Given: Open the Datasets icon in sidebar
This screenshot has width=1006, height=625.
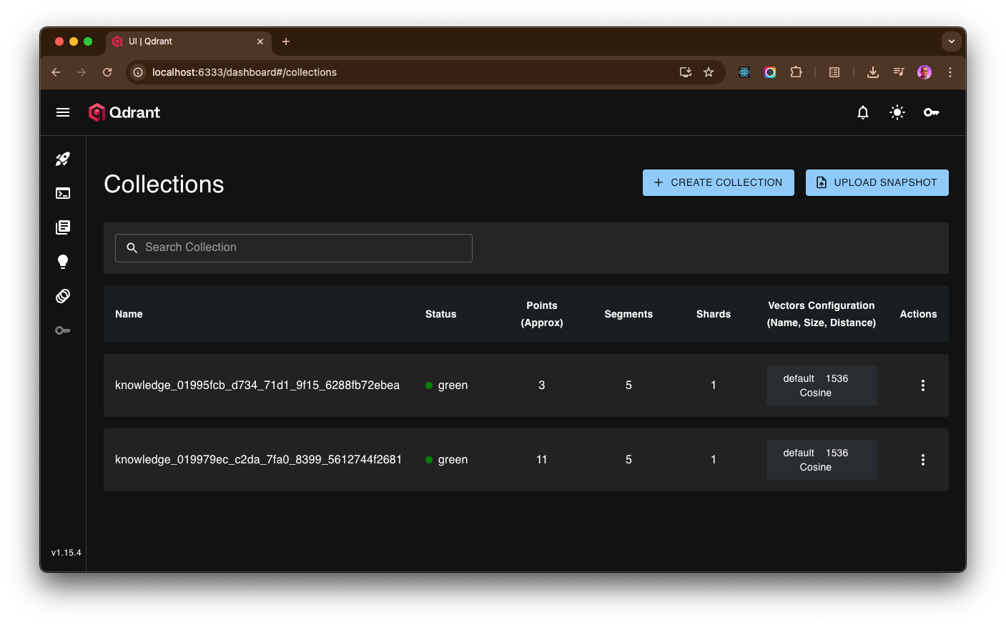Looking at the screenshot, I should point(63,296).
